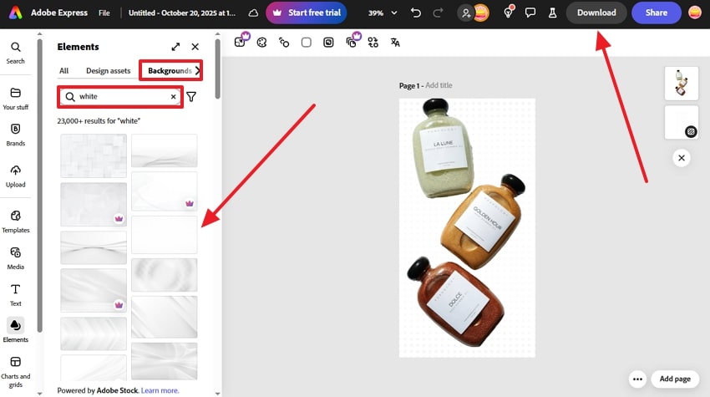Open the lightbulb tips icon

click(x=509, y=13)
